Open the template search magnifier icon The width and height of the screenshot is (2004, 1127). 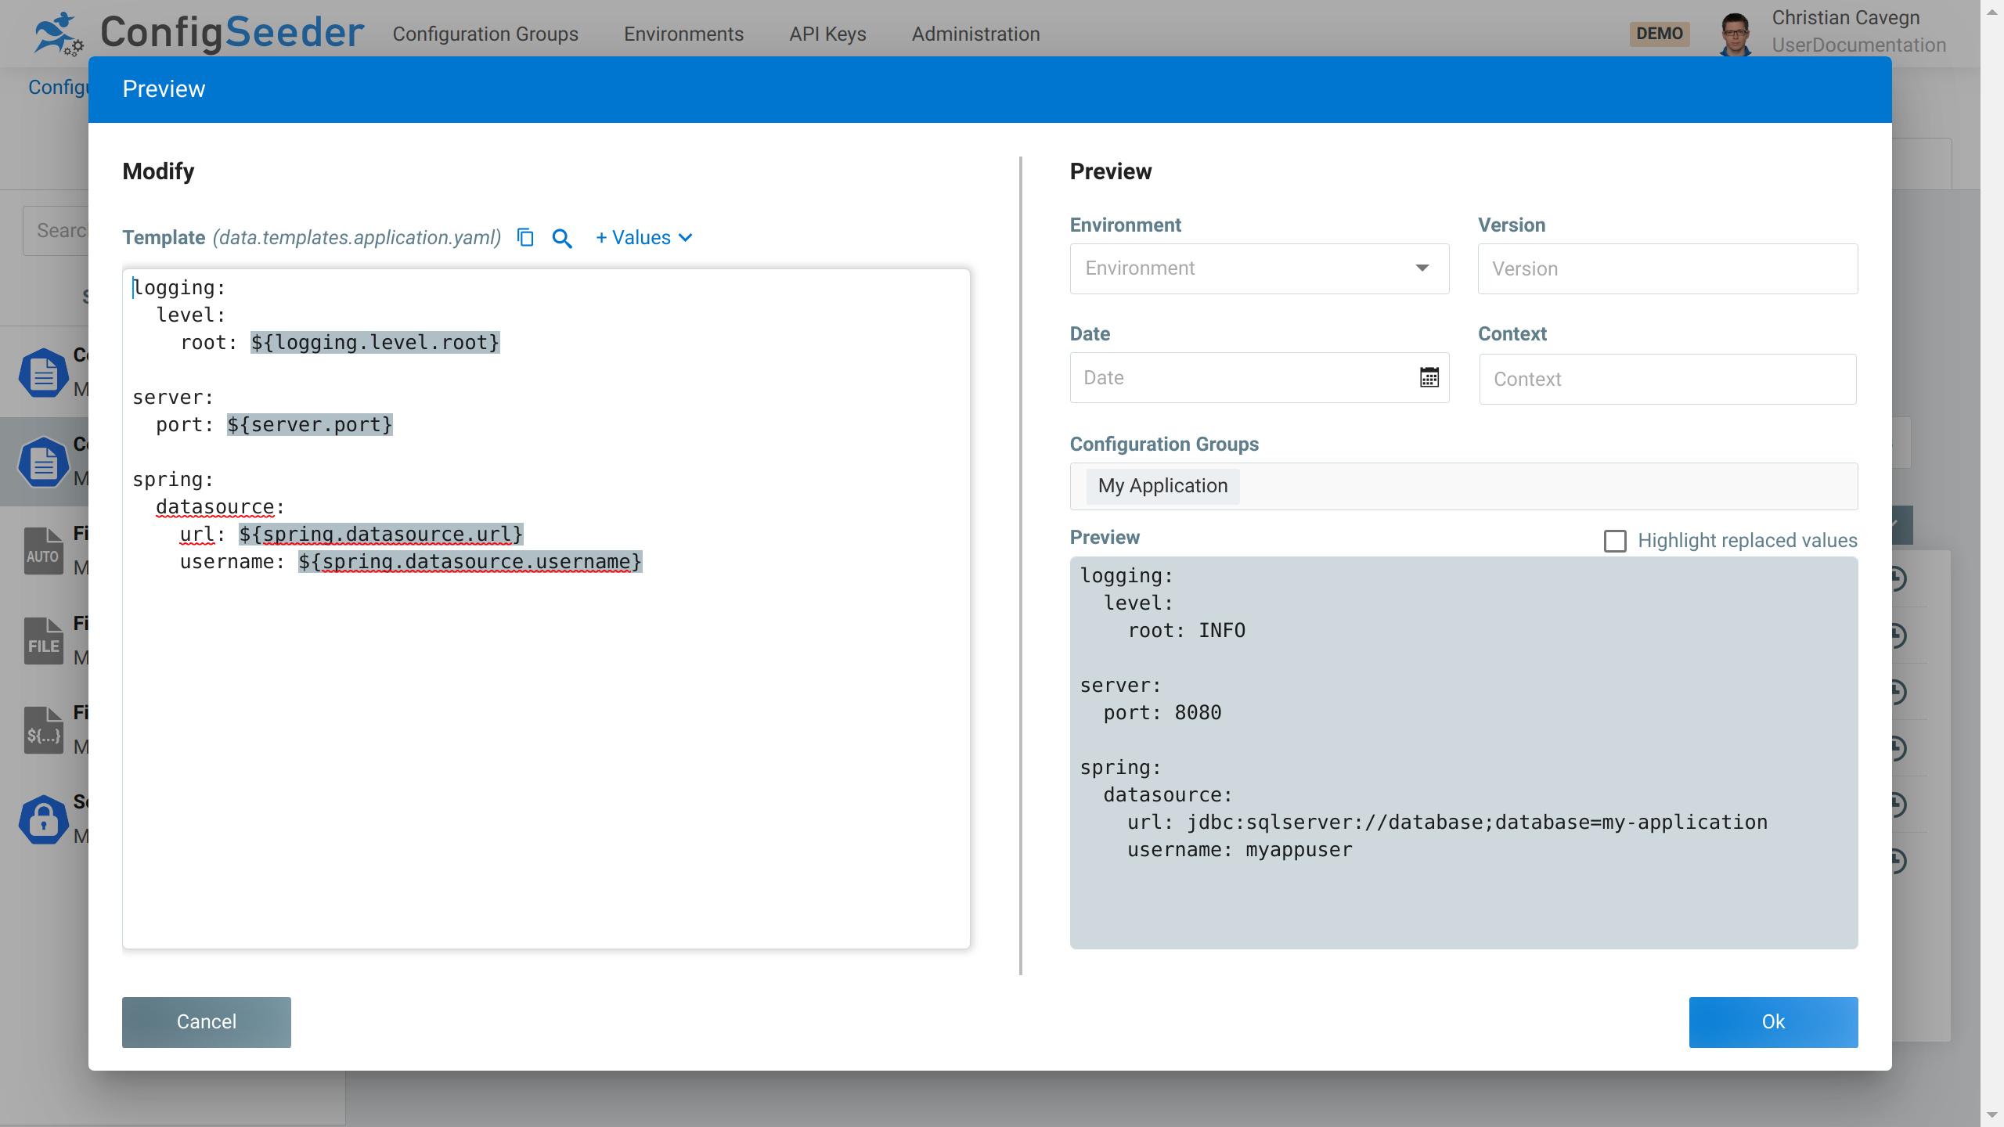point(561,238)
